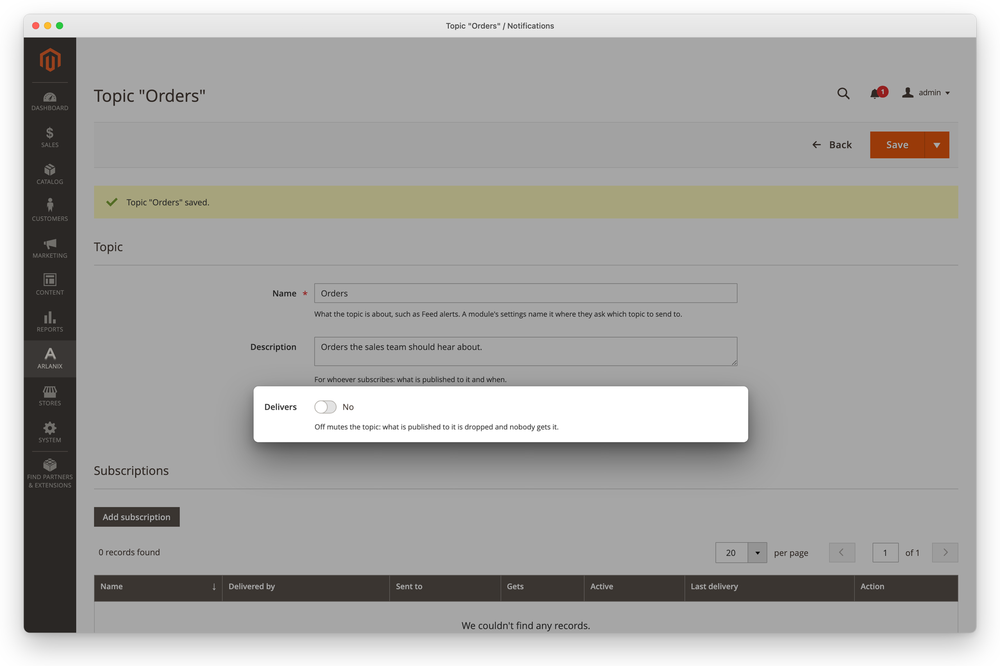Open the per page count dropdown
Screen dimensions: 1000x666
(x=741, y=552)
